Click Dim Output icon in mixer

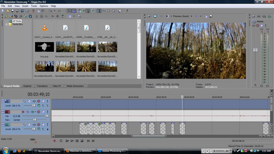[x=264, y=16]
